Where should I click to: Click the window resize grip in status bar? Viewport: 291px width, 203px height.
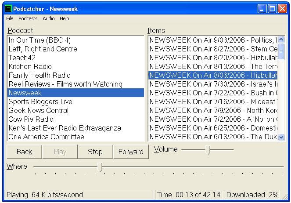(x=284, y=196)
